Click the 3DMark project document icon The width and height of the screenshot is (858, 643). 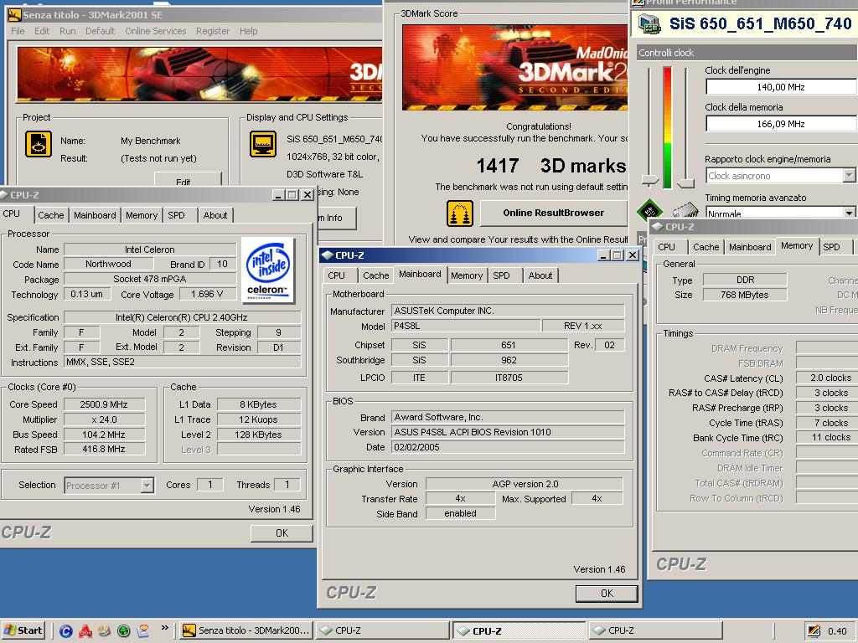tap(39, 144)
